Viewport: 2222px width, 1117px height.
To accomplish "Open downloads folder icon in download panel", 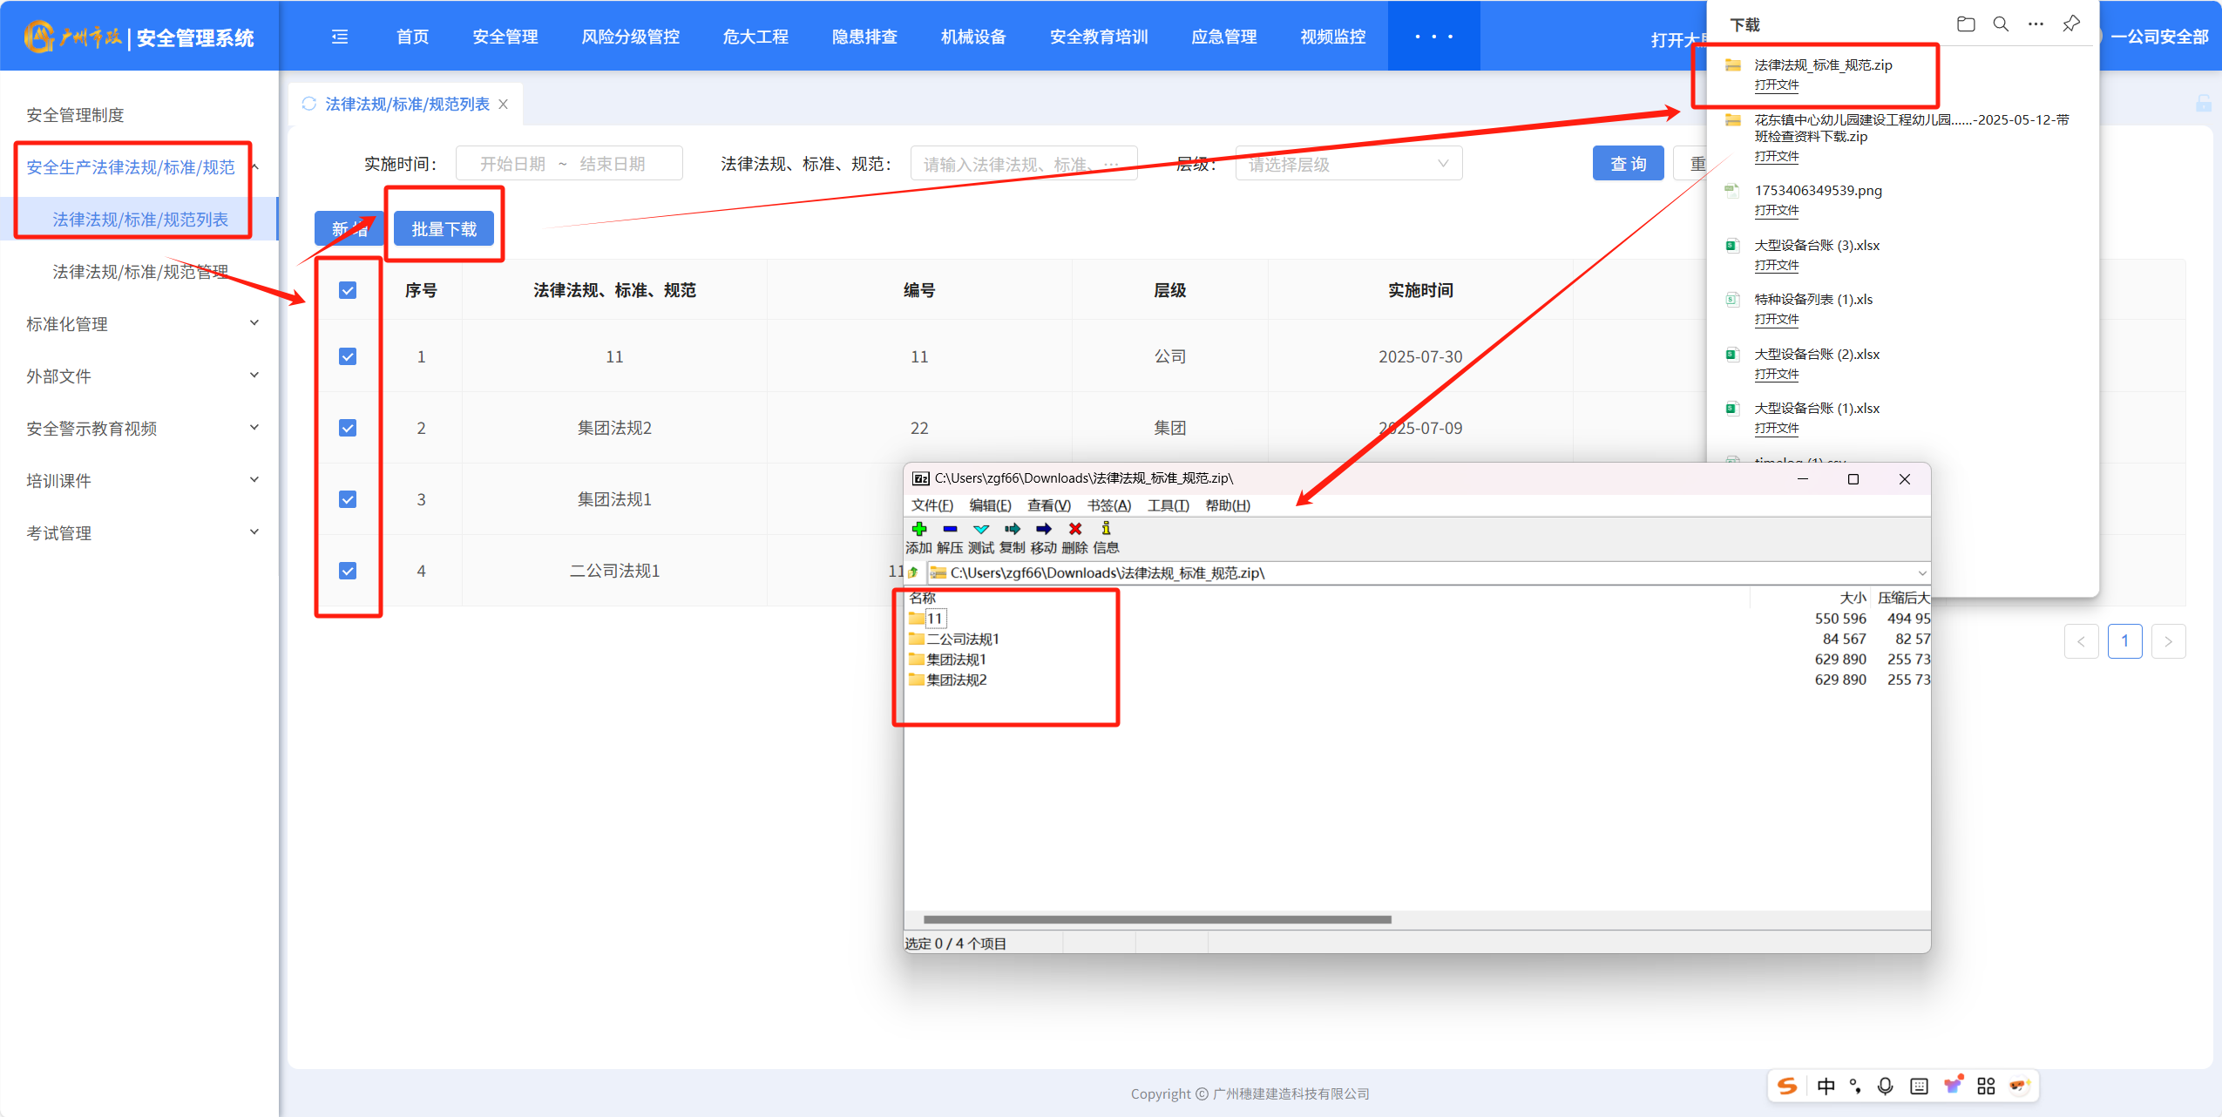I will [x=1966, y=24].
